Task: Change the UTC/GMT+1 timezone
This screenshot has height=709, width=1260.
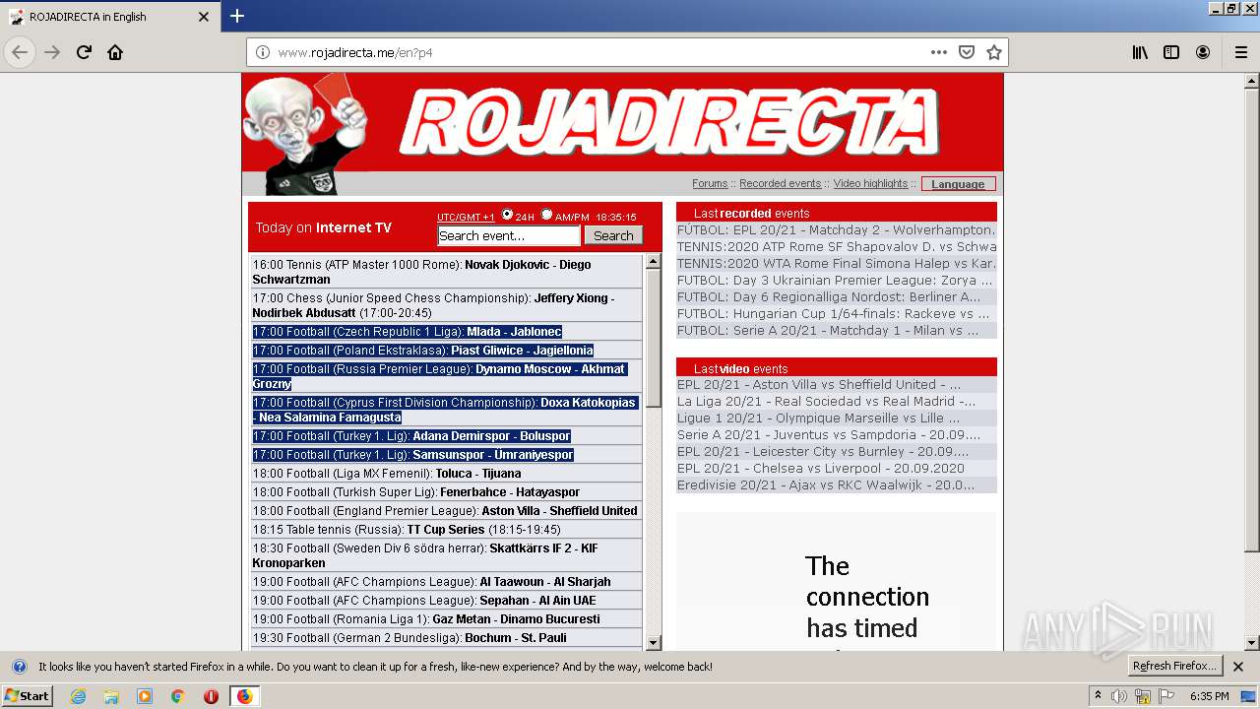Action: [x=466, y=217]
